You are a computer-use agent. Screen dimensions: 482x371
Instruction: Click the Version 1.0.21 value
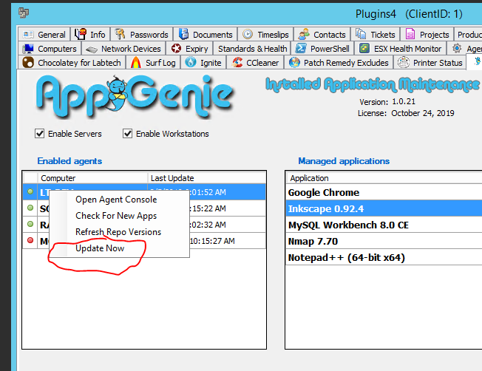coord(404,101)
